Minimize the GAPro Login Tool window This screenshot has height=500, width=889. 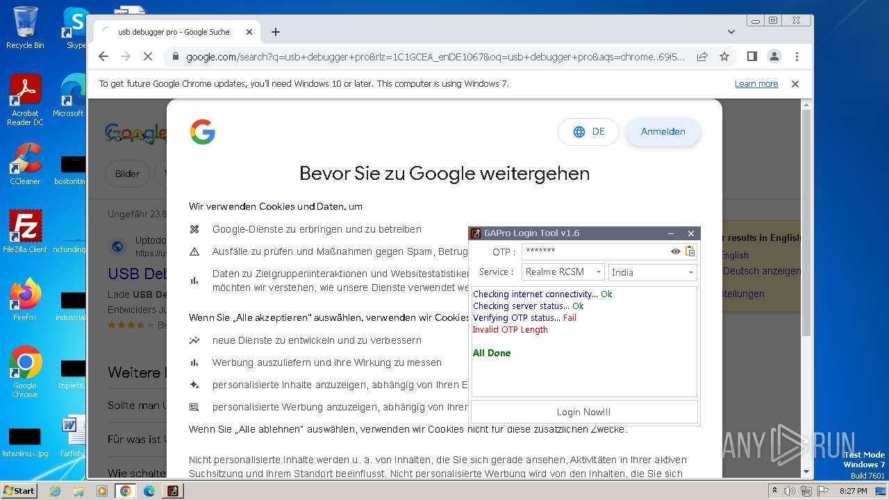[x=671, y=233]
